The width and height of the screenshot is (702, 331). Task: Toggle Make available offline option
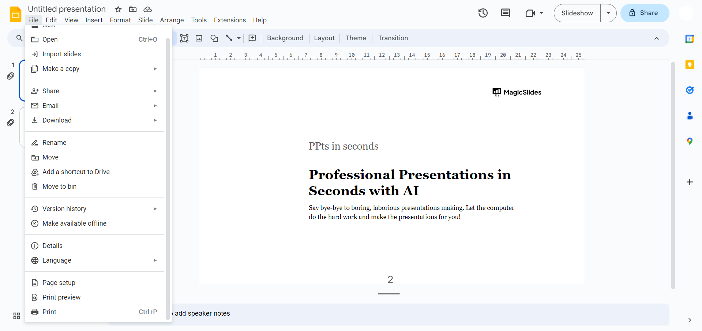coord(74,223)
